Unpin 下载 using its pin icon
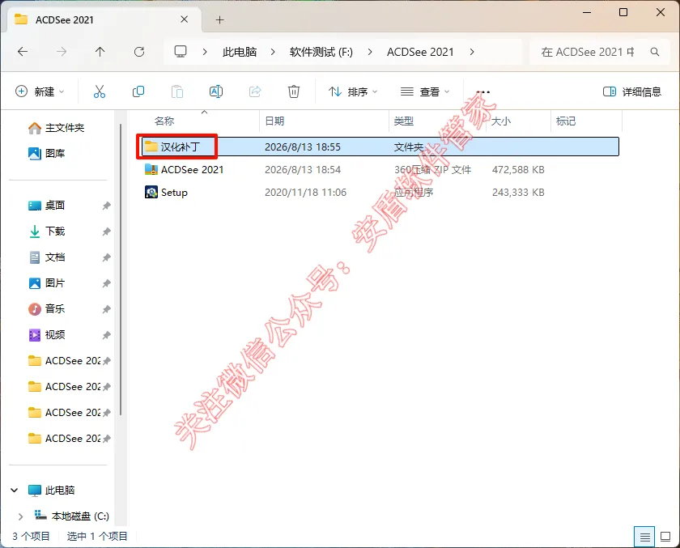Screen dimensions: 680x548 (106, 232)
